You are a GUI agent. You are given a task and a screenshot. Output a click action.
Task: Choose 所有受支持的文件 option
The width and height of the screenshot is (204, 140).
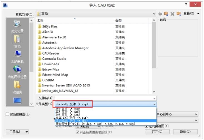[x=106, y=124]
